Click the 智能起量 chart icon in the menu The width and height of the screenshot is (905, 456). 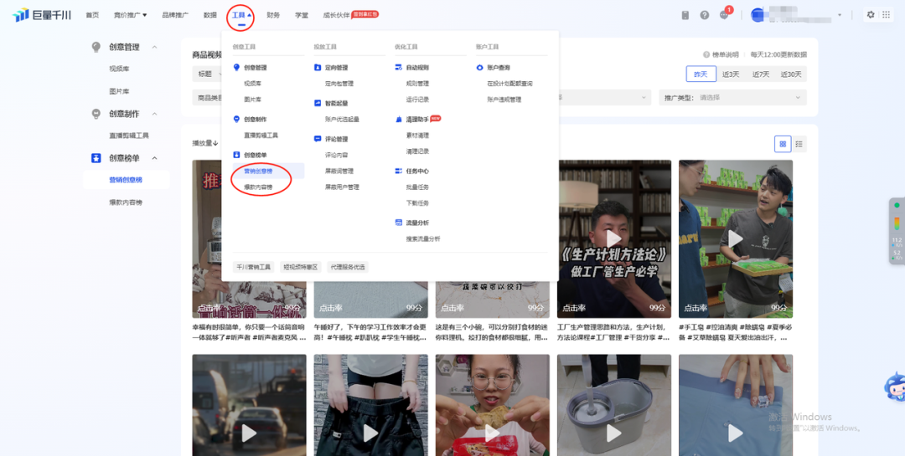pos(318,103)
